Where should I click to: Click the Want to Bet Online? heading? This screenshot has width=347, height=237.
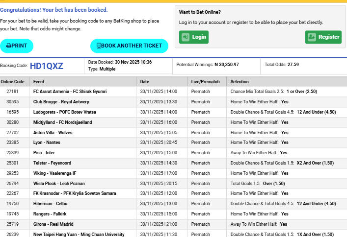pyautogui.click(x=200, y=12)
